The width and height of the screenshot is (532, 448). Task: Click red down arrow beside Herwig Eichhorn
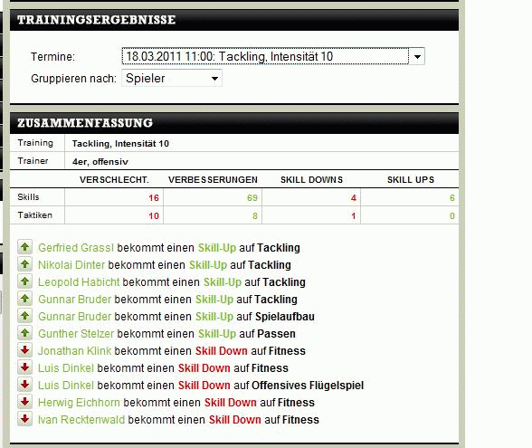tap(24, 402)
